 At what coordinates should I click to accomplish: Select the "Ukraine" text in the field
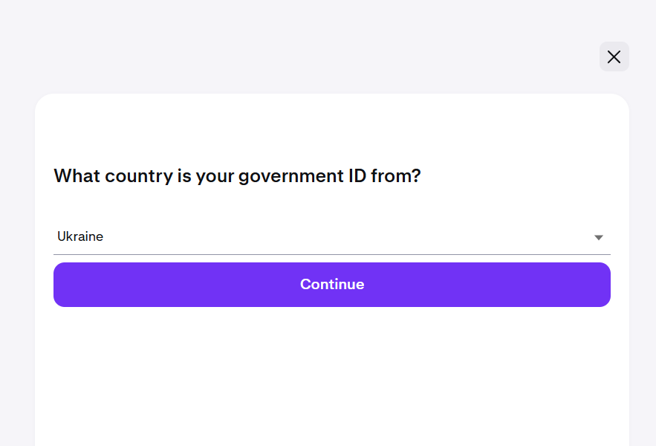pyautogui.click(x=80, y=237)
